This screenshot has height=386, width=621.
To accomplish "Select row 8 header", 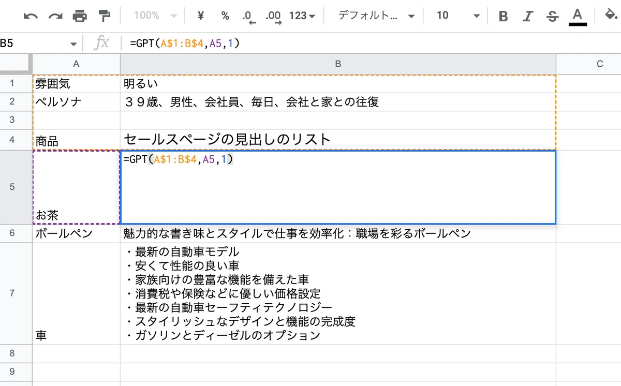I will tap(16, 353).
